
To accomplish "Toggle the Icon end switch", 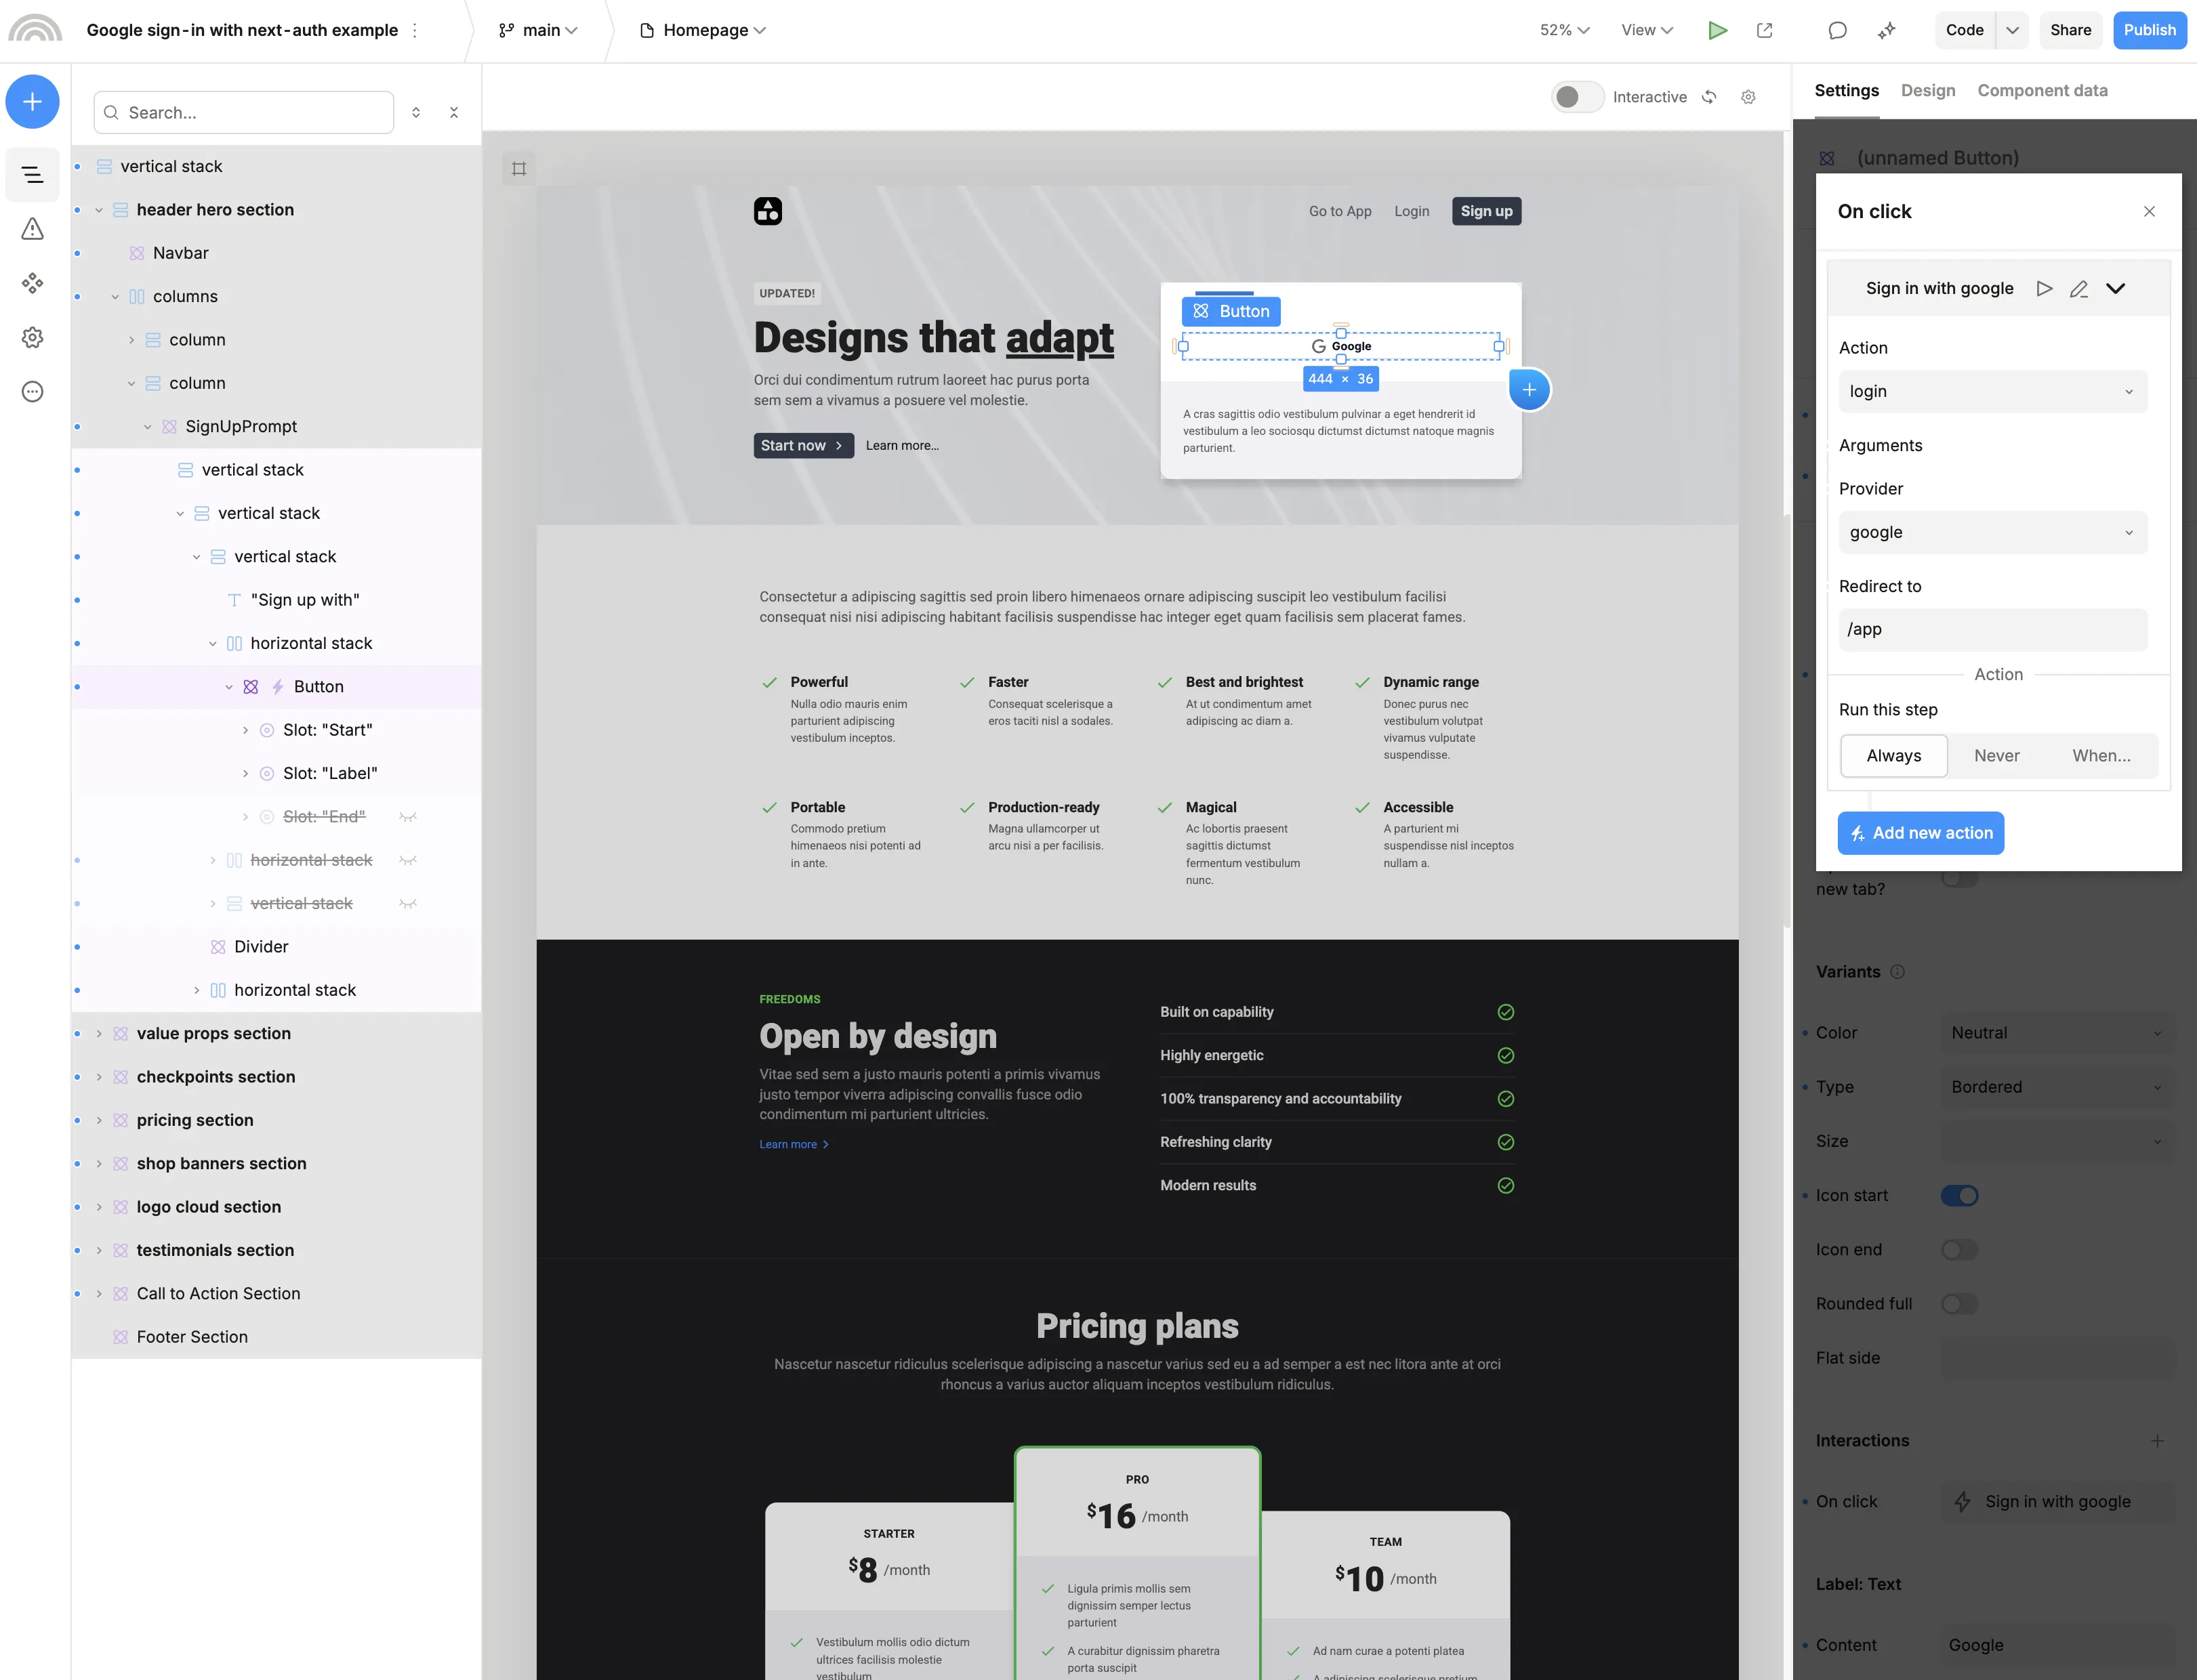I will [x=1959, y=1249].
